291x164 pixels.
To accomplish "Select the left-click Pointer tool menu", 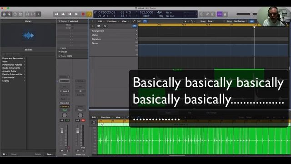I will pos(186,21).
